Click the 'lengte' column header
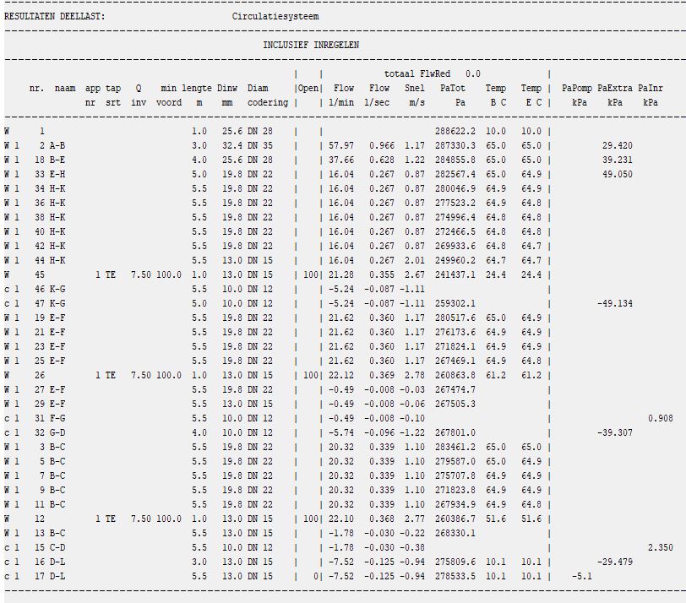 [197, 88]
